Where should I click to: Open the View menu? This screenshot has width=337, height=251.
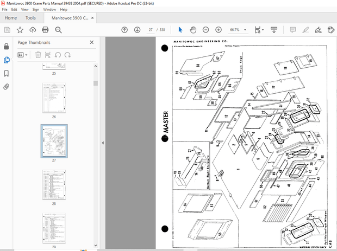[24, 9]
